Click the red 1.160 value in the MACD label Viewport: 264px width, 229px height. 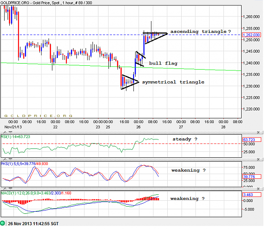(66, 193)
